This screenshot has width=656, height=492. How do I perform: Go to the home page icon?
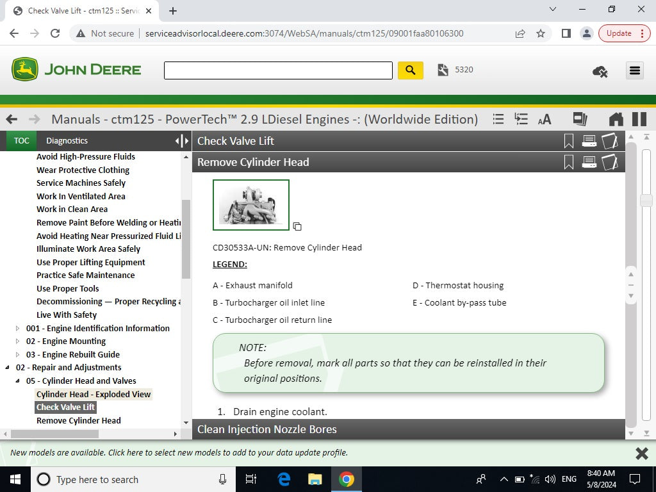click(616, 119)
